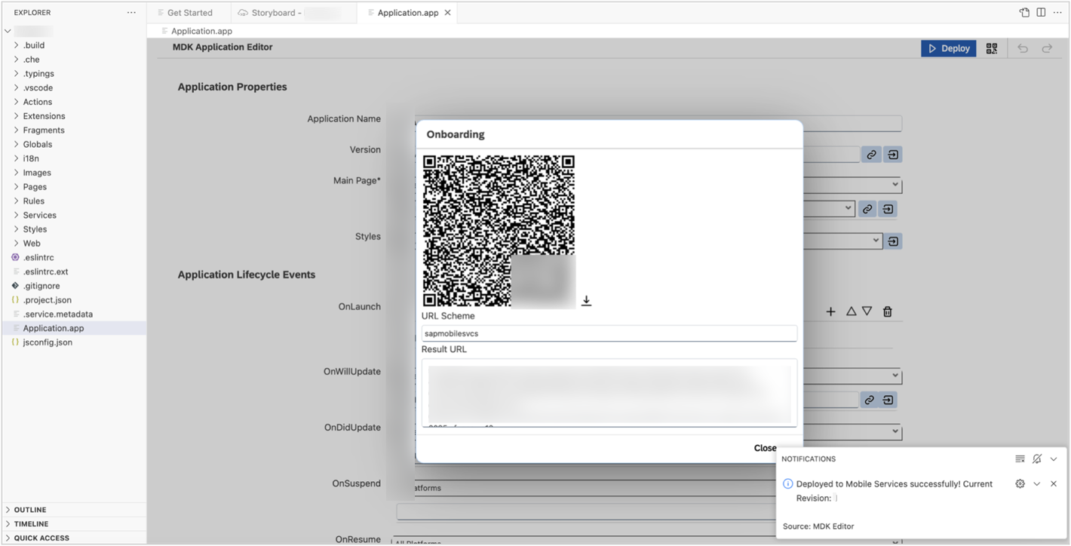Screen dimensions: 1071x546
Task: Move the OnLaunch entry up
Action: coord(851,311)
